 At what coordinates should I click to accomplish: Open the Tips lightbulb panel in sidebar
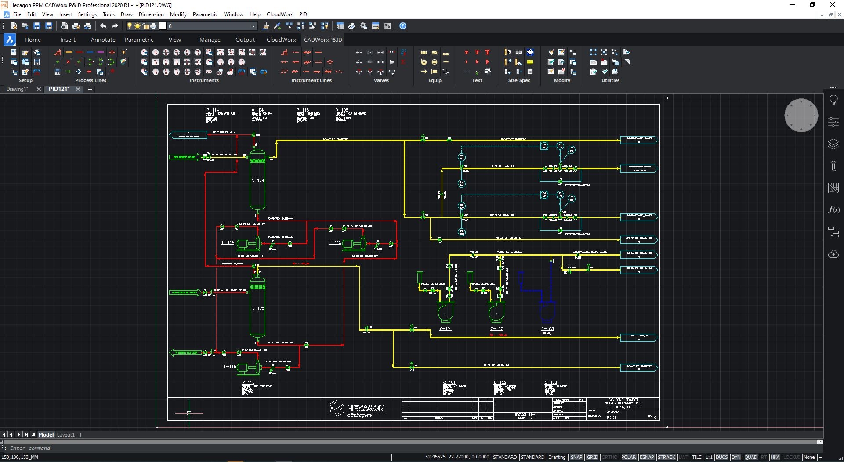(833, 101)
